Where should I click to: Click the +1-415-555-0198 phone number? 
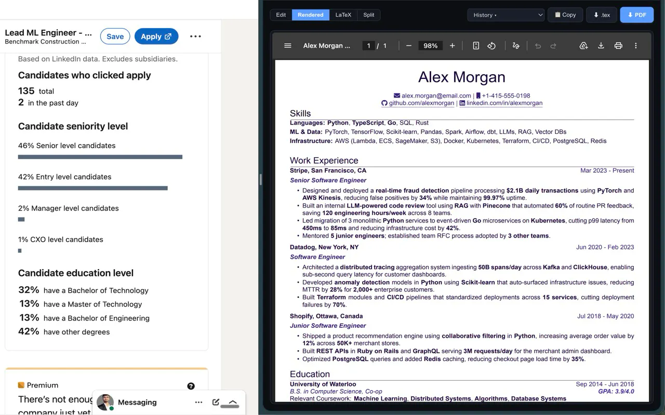point(506,95)
